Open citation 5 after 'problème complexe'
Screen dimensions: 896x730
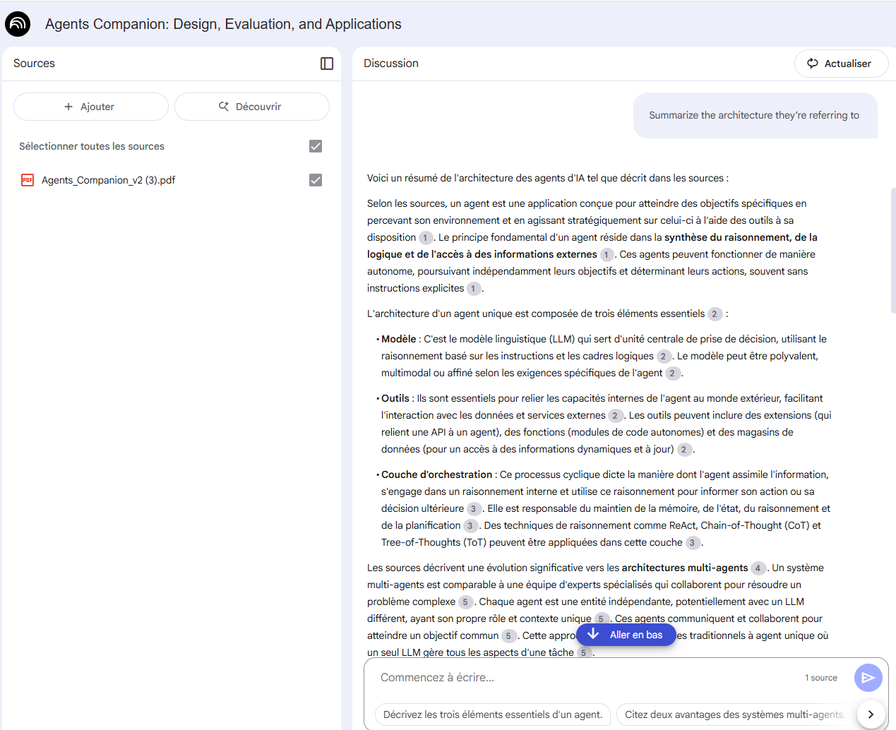[x=465, y=602]
